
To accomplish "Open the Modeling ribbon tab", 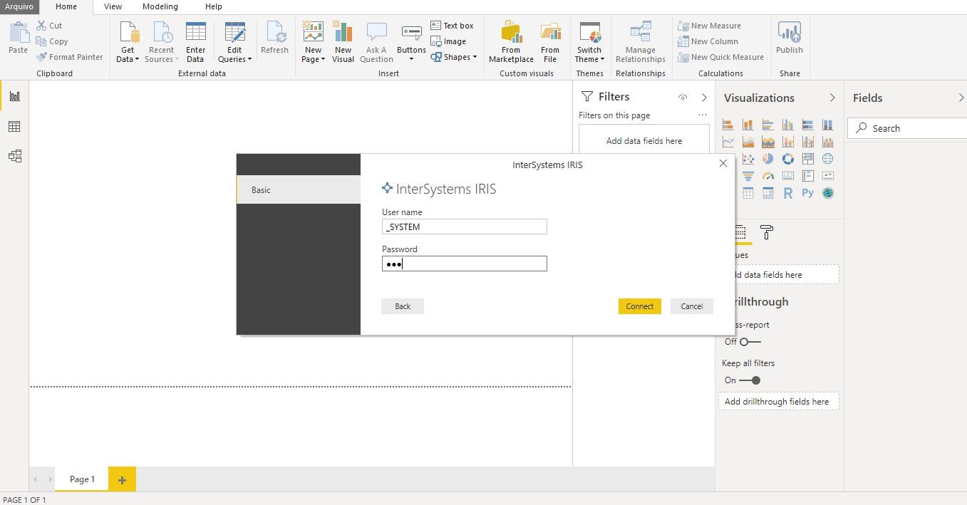I will coord(160,6).
